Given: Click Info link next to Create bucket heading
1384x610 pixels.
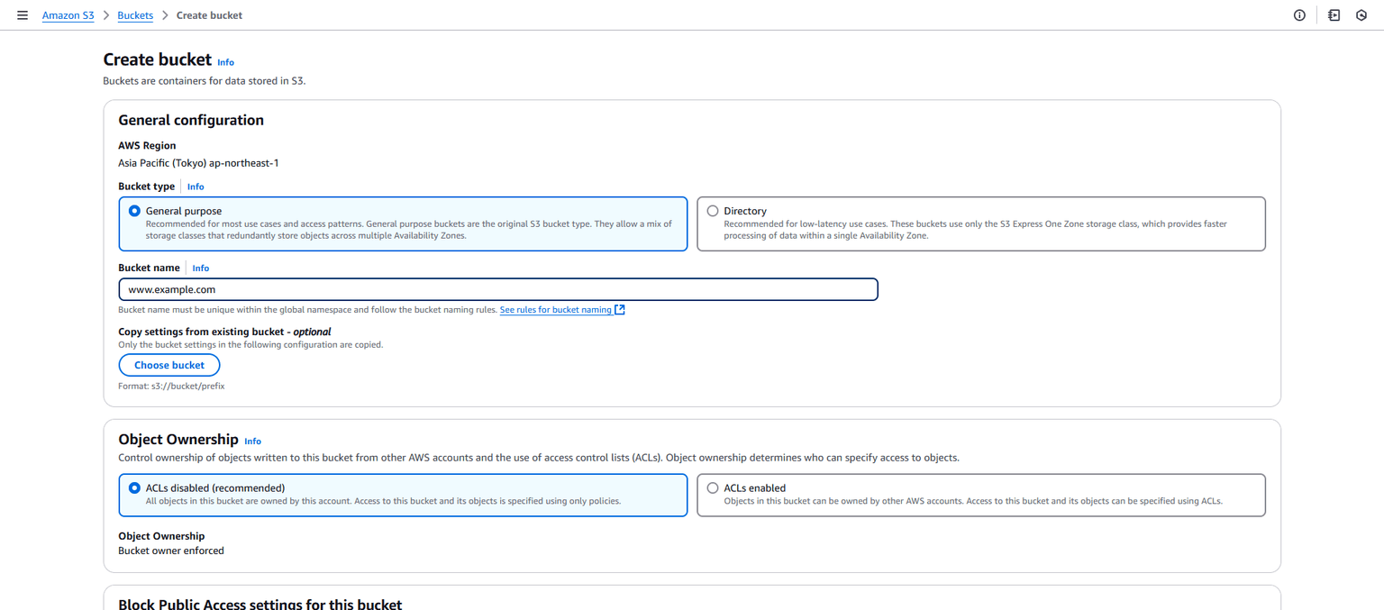Looking at the screenshot, I should click(x=225, y=62).
